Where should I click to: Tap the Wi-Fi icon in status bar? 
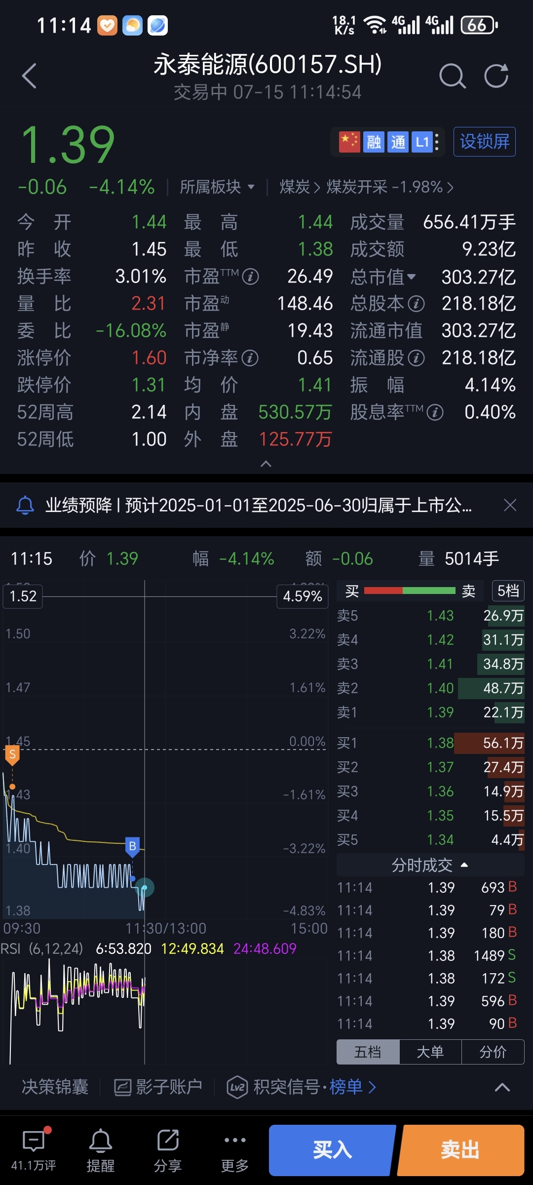coord(375,25)
